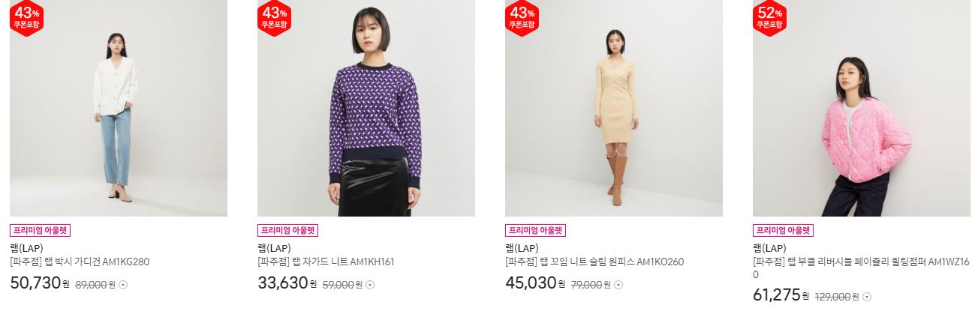This screenshot has height=311, width=975.
Task: Click 프리미엄 아울렛 tag under pink jumper
Action: point(783,231)
